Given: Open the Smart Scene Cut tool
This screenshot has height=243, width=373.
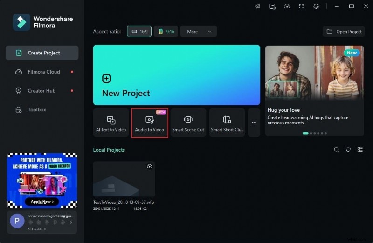Looking at the screenshot, I should point(188,123).
